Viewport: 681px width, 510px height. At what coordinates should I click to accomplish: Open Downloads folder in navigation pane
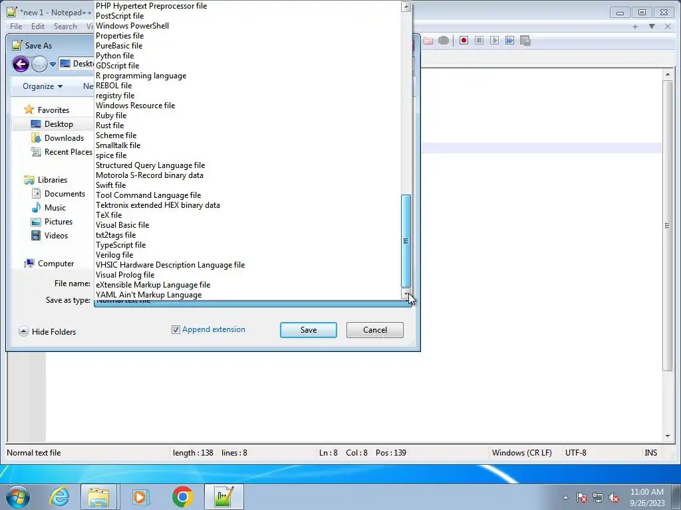[57, 138]
